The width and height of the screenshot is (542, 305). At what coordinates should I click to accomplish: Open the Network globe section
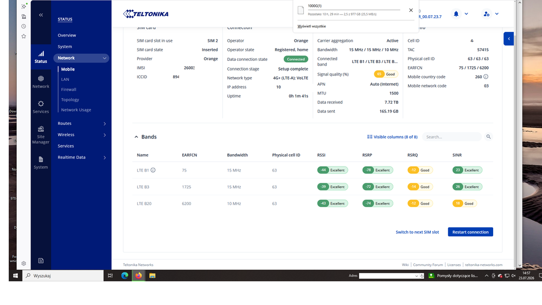pos(41,82)
